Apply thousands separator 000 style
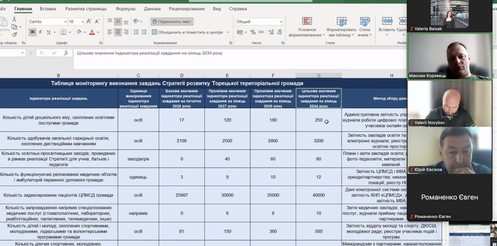The image size is (497, 246). click(x=261, y=32)
